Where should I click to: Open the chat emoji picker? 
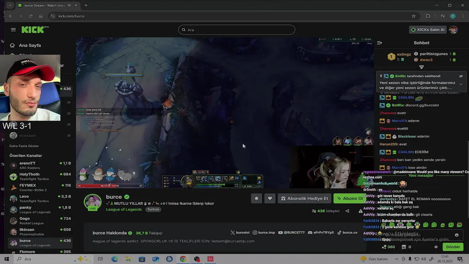[x=457, y=235]
